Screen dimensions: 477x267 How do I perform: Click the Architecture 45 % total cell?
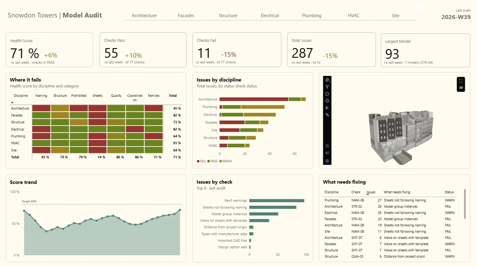(177, 108)
